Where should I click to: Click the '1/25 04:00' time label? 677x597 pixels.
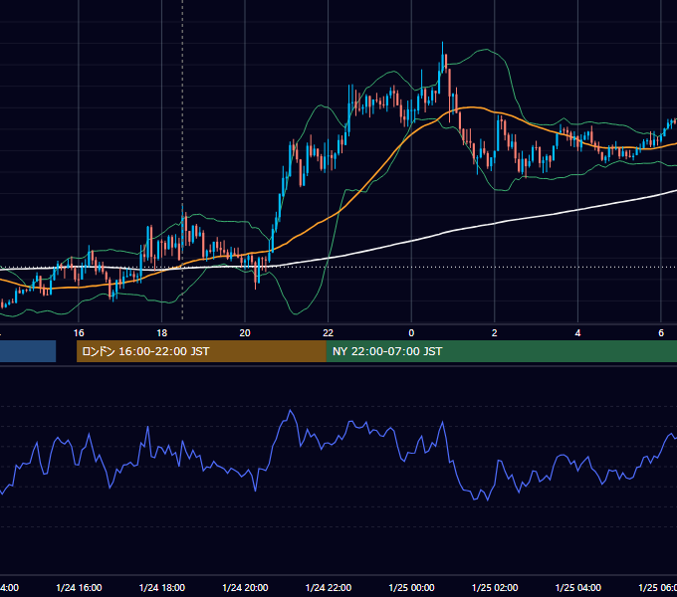577,587
